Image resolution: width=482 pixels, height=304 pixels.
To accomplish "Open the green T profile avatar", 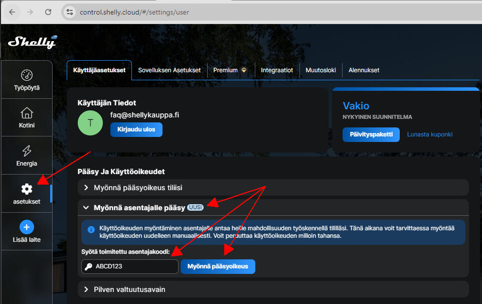I will tap(90, 122).
